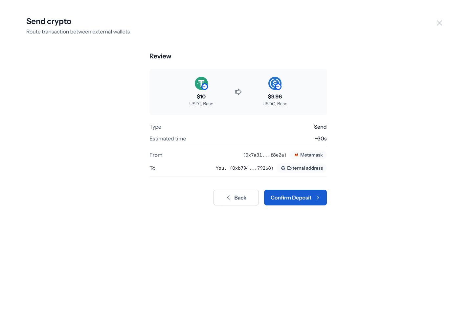Click the sender address 0x7a31...f8e2a
473x336 pixels.
point(265,155)
